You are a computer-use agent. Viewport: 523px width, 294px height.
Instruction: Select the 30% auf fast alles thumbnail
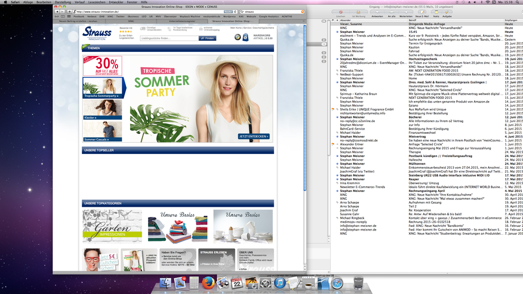102,66
